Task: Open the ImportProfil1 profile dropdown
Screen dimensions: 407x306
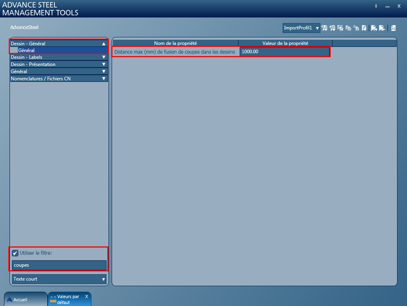Action: 301,28
